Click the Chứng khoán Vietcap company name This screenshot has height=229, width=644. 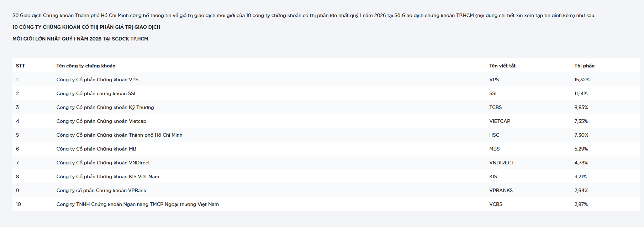101,121
